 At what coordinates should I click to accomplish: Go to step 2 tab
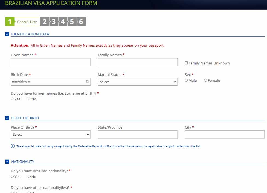[44, 22]
